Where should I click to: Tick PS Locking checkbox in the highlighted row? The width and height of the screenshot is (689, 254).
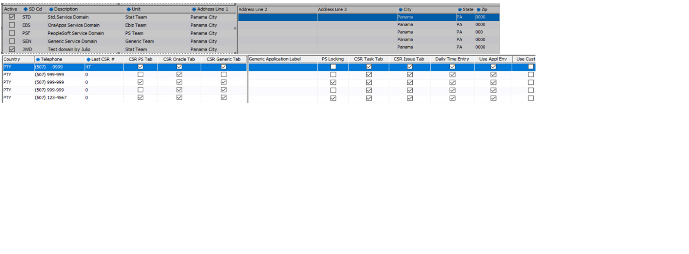(x=333, y=67)
